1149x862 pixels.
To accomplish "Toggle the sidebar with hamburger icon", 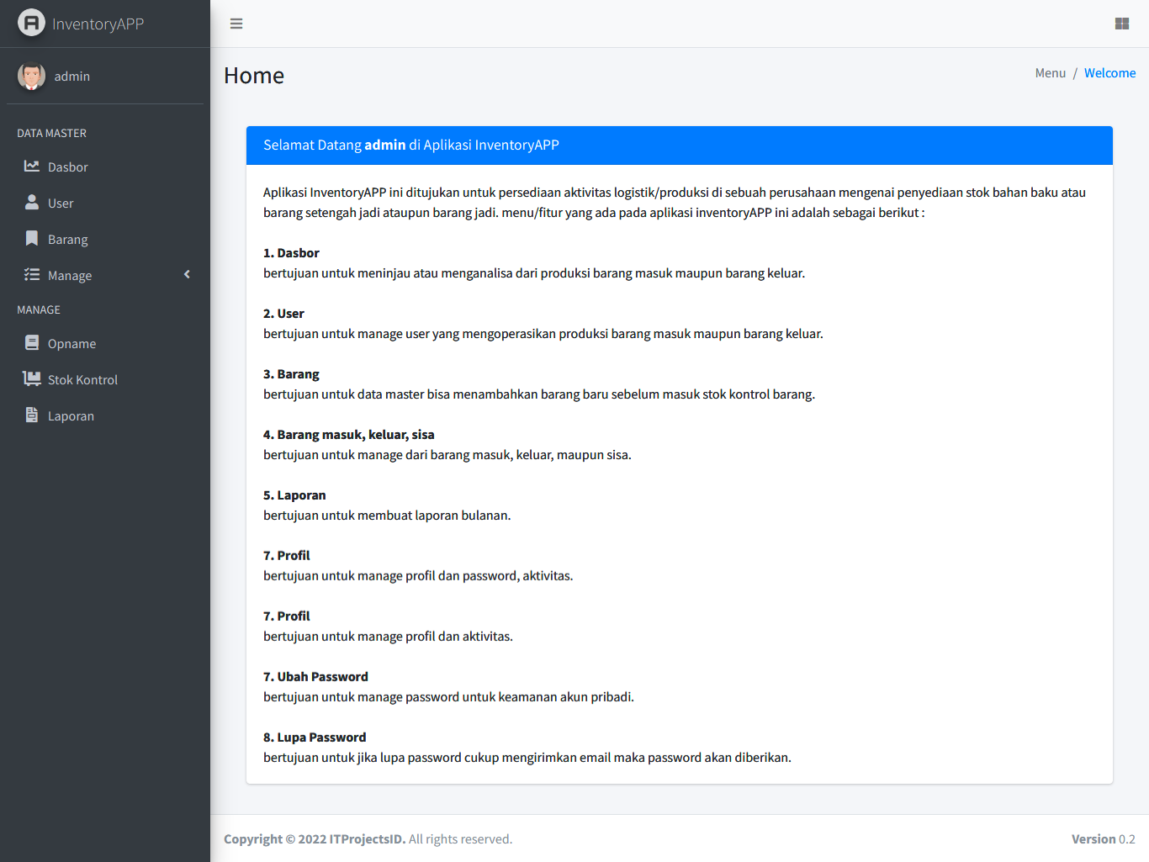I will click(236, 24).
